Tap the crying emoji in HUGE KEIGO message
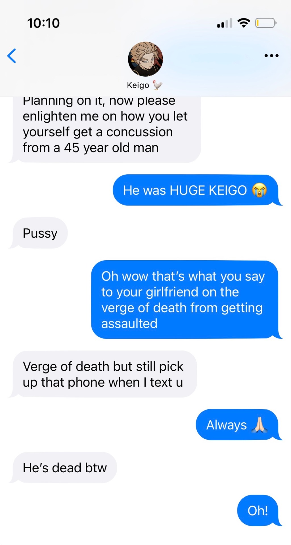This screenshot has height=545, width=291. [x=259, y=190]
